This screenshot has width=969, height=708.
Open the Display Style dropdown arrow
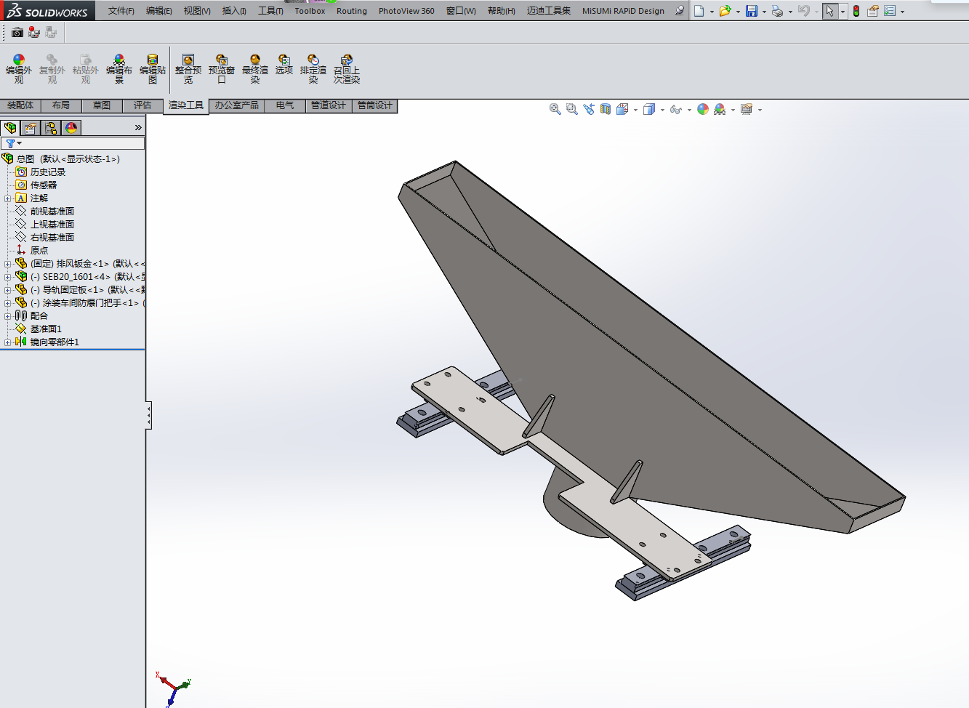(x=662, y=110)
